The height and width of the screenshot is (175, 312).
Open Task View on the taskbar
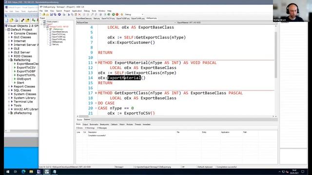(15, 172)
